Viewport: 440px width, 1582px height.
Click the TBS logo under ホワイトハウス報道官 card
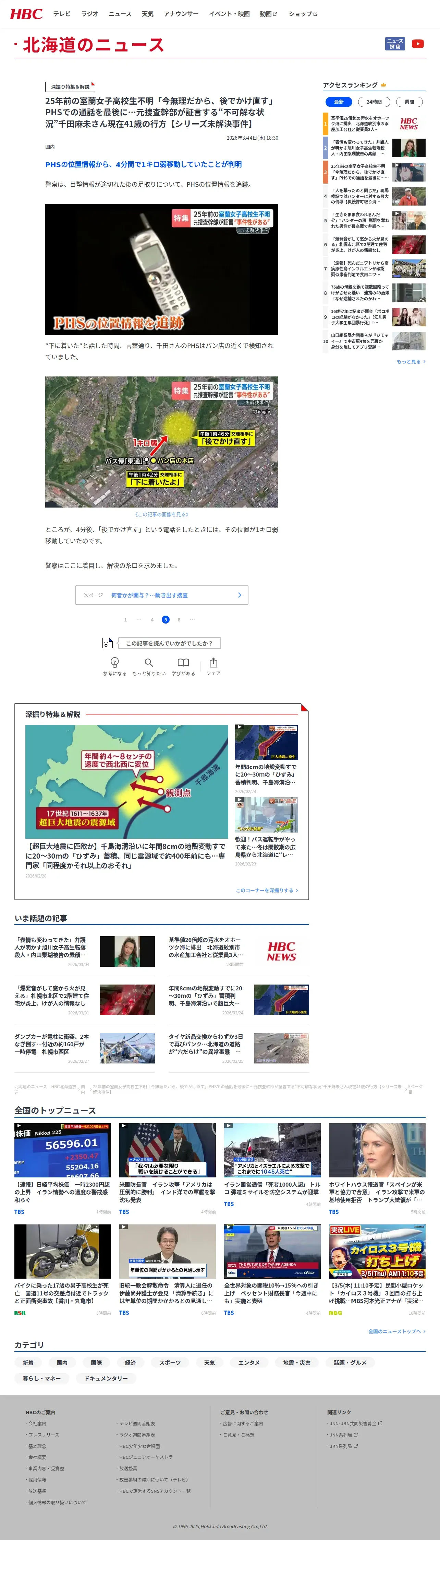(334, 1212)
